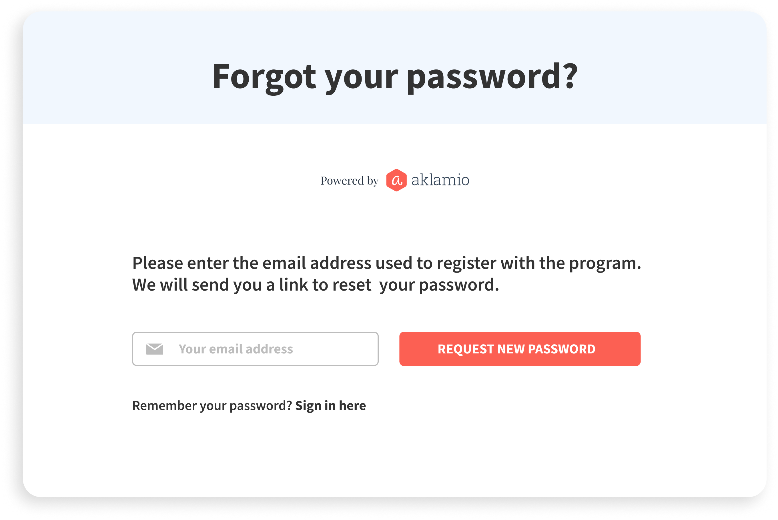The width and height of the screenshot is (778, 520).
Task: Click the word 'Forgot' in the title
Action: click(x=264, y=77)
